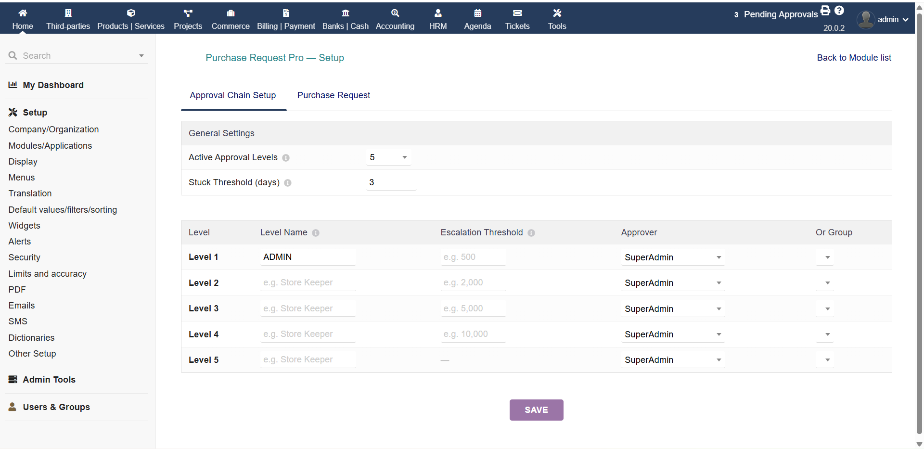924x449 pixels.
Task: Open Third-parties building icon
Action: (68, 13)
